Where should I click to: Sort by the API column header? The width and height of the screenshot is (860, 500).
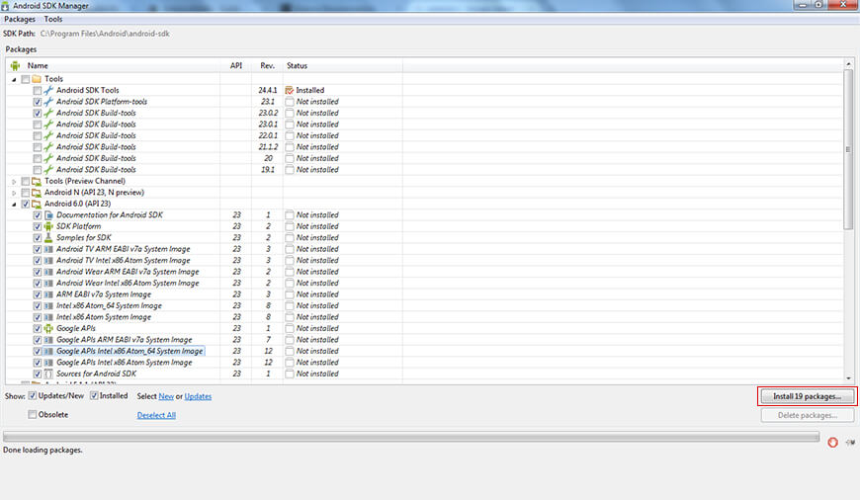[x=236, y=66]
